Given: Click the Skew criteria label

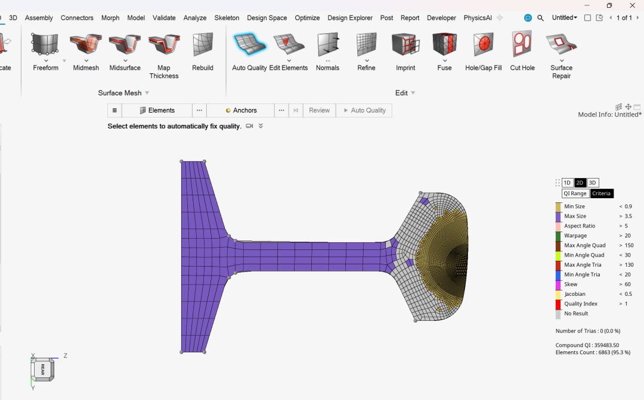Looking at the screenshot, I should pyautogui.click(x=571, y=284).
